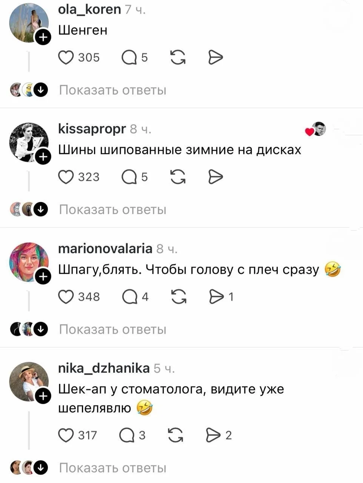Screen dimensions: 363x483
Task: Show replies under nika_dzhanika's comment
Action: point(112,468)
